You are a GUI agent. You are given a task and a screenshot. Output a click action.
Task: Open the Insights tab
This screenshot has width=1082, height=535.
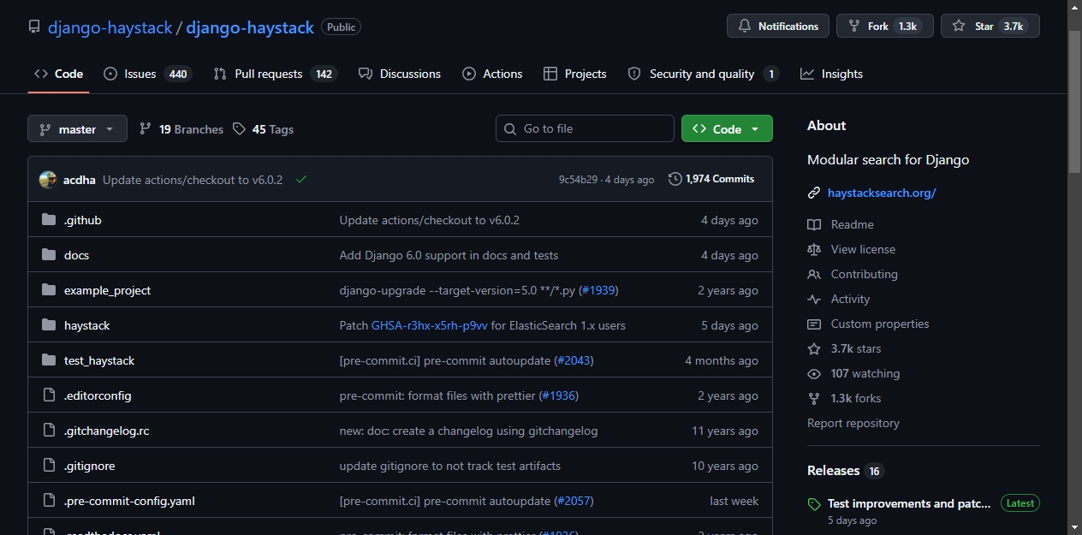(831, 74)
